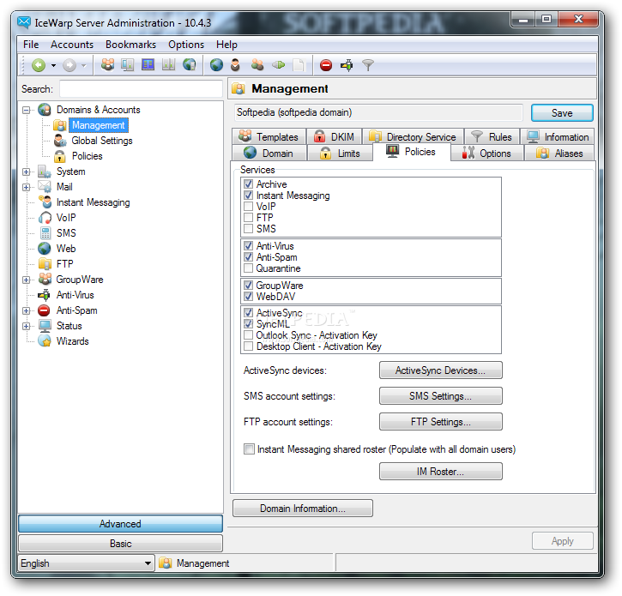Viewport: 622px width, 596px height.
Task: Switch to the Directory Service tab
Action: 413,137
